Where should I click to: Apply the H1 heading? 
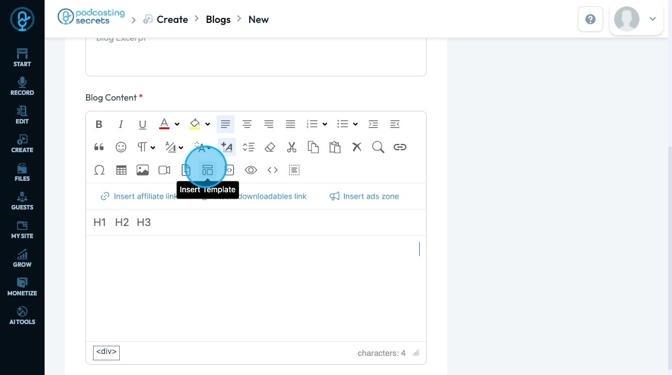pyautogui.click(x=99, y=222)
